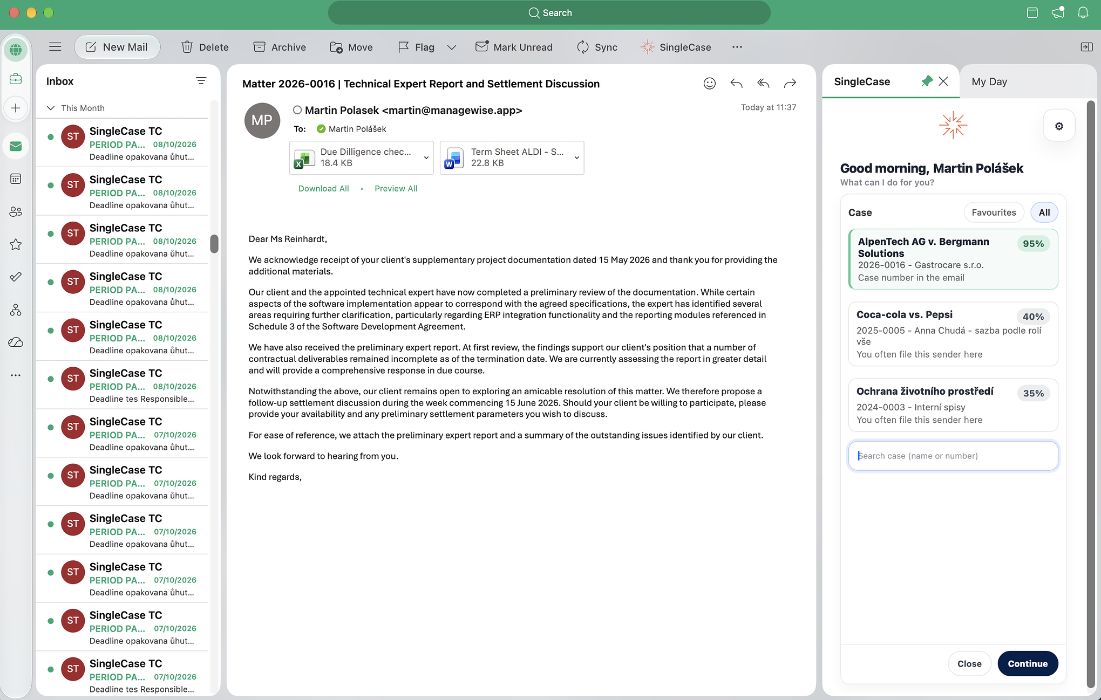
Task: Collapse the This Month group
Action: [51, 108]
